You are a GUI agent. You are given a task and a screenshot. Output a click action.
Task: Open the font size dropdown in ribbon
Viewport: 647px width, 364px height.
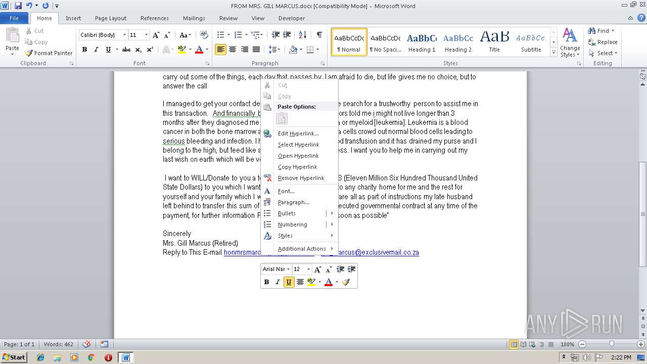pos(147,35)
